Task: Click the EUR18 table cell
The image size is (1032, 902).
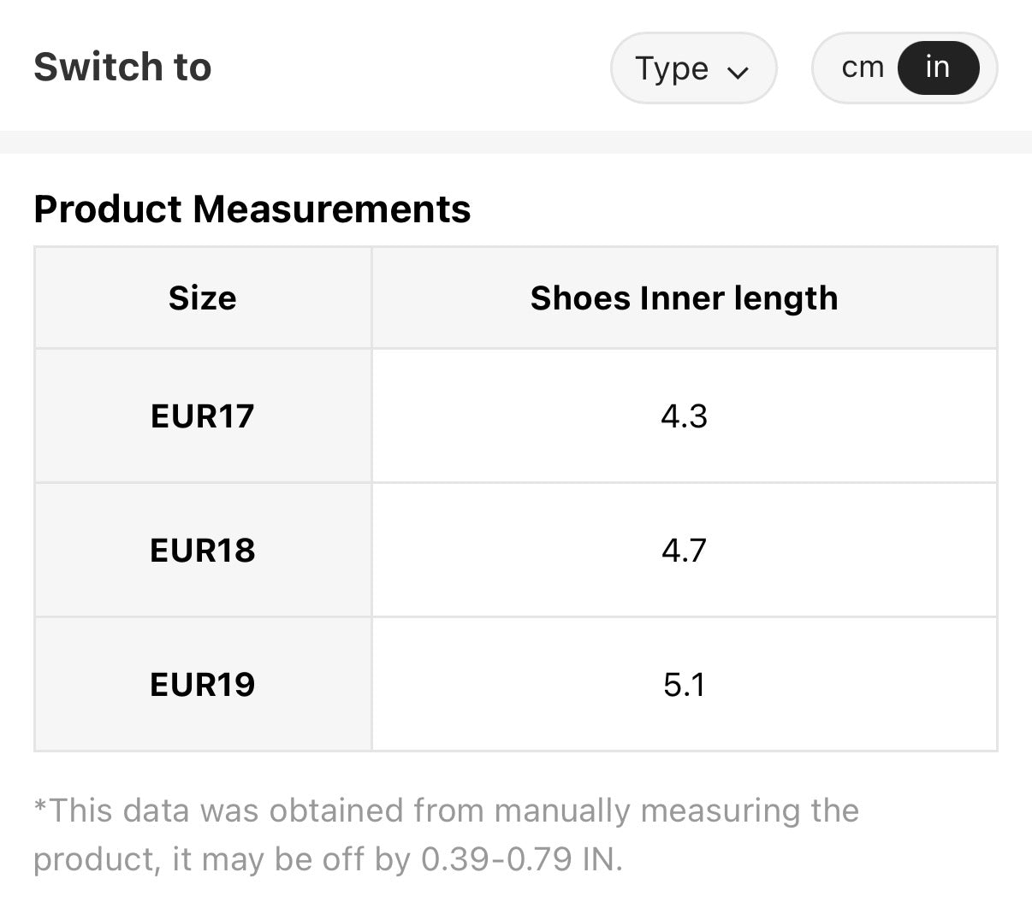Action: point(202,550)
